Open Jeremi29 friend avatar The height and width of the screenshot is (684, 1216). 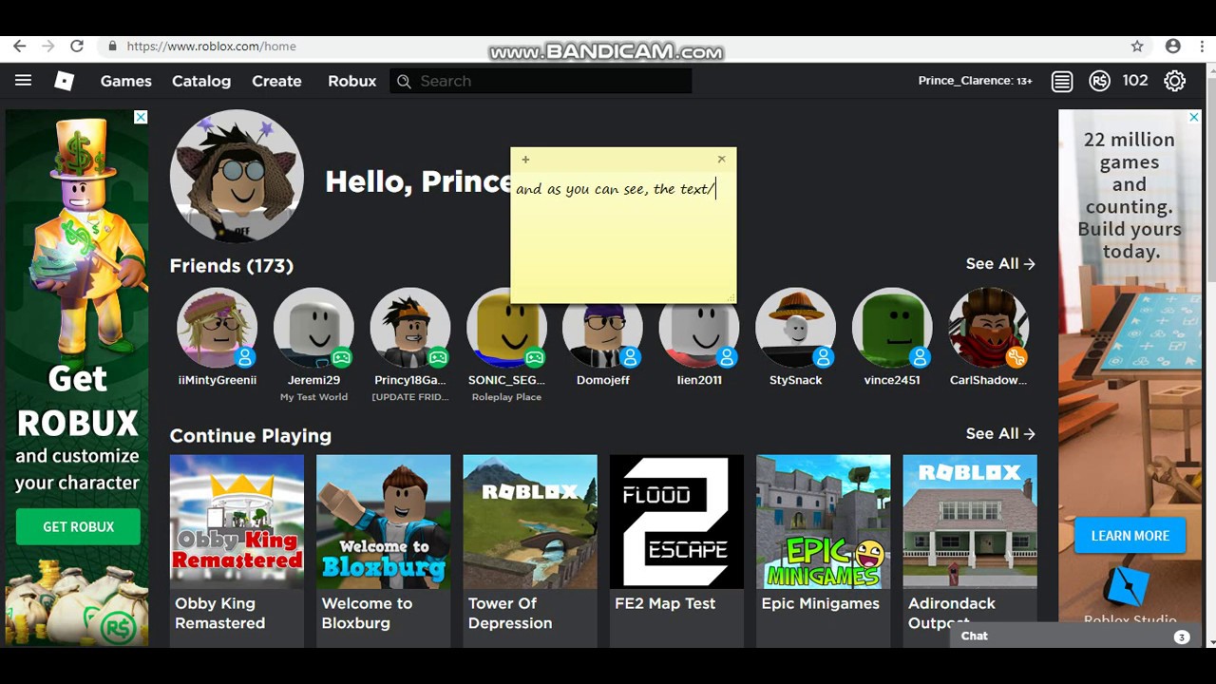pyautogui.click(x=313, y=328)
